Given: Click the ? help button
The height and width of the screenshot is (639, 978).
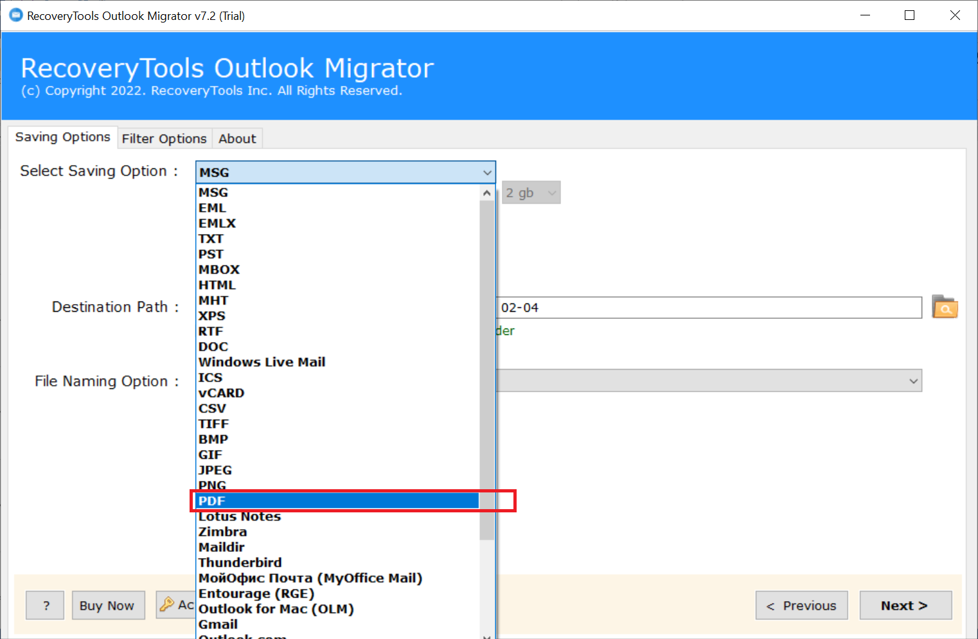Looking at the screenshot, I should 45,605.
